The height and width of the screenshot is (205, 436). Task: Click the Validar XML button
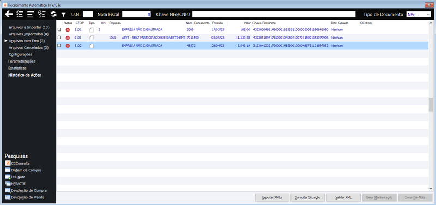[x=343, y=197]
